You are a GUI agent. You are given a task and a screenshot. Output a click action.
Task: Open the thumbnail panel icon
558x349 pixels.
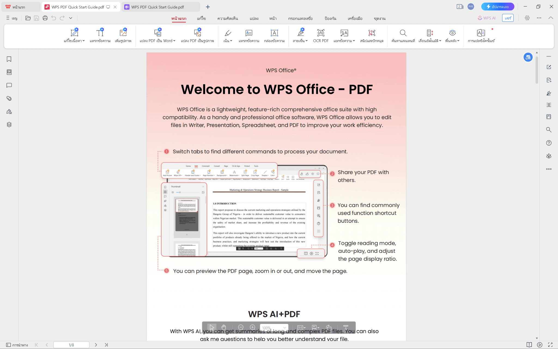click(x=9, y=72)
